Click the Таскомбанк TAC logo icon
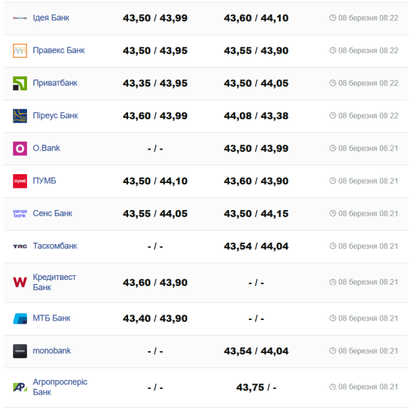 pyautogui.click(x=20, y=246)
